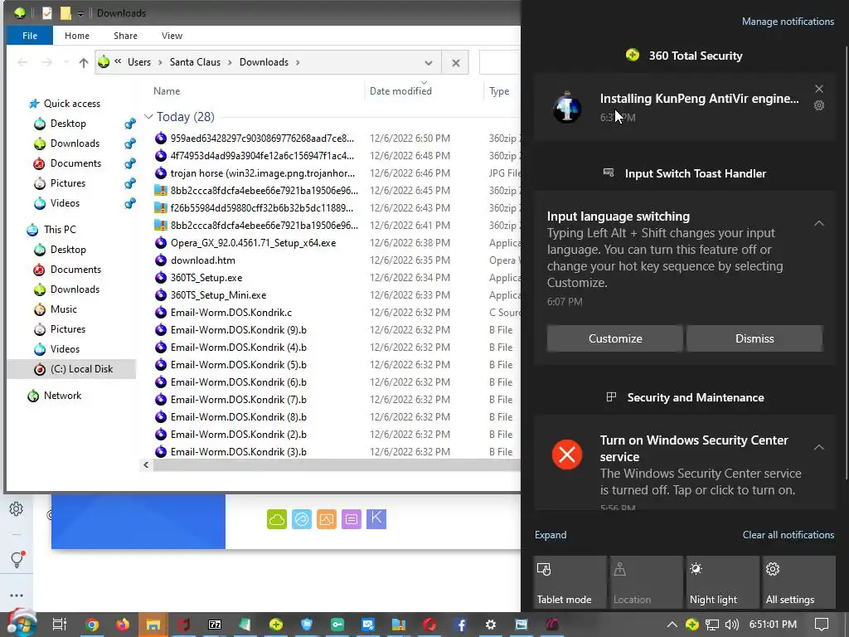
Task: Select This PC in the navigation pane
Action: [x=60, y=230]
